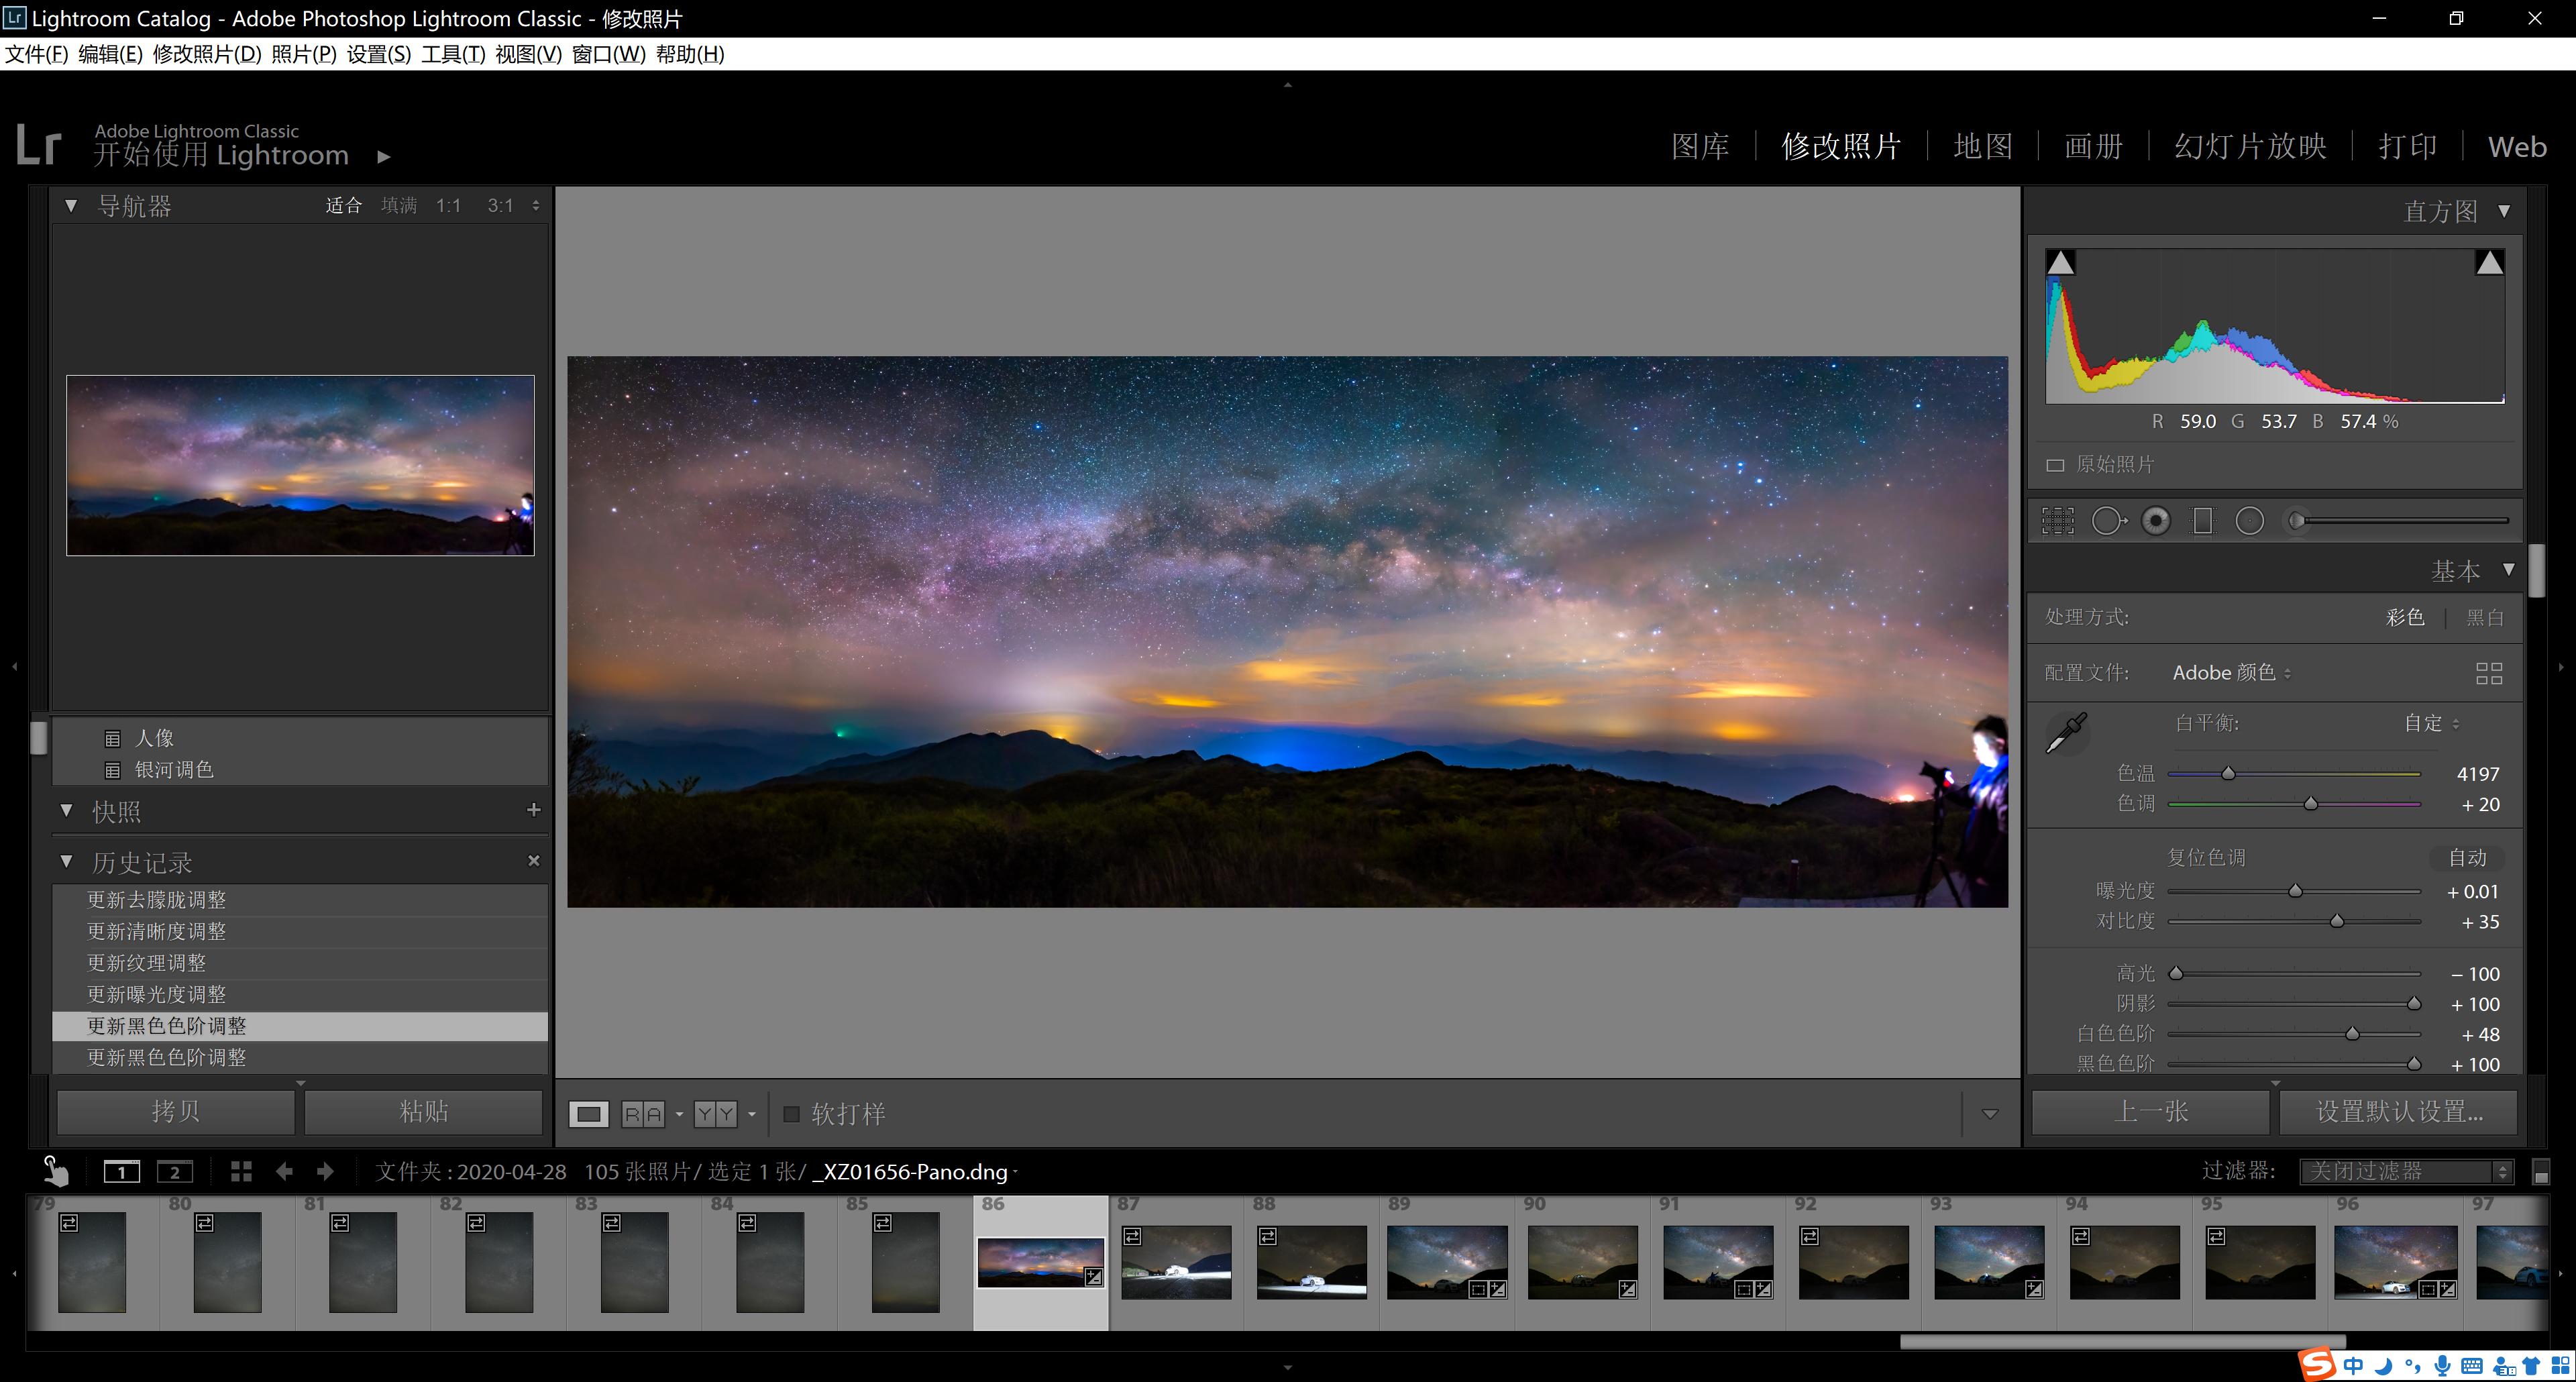2576x1382 pixels.
Task: Select the crop overlay tool
Action: 2057,521
